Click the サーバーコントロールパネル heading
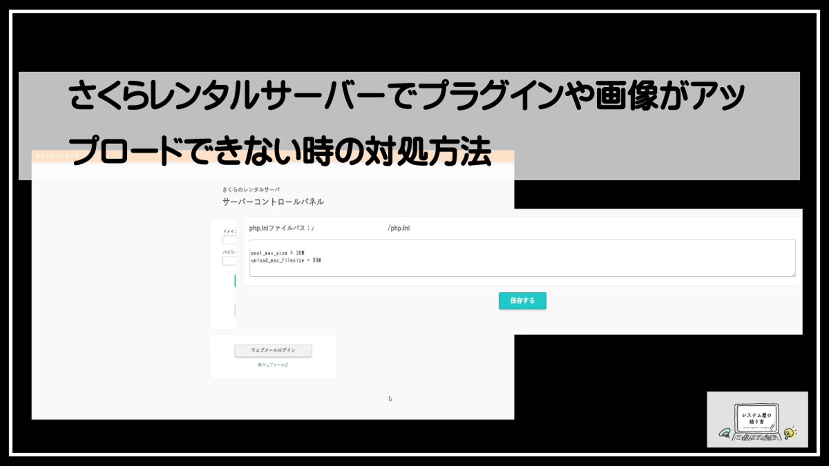The height and width of the screenshot is (466, 829). pyautogui.click(x=273, y=202)
